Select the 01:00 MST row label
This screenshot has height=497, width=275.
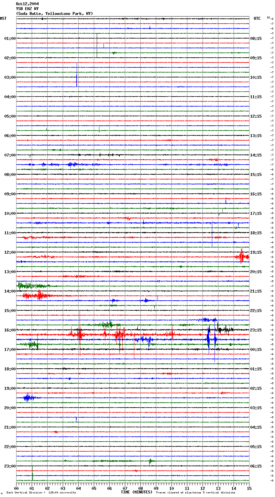tap(10, 39)
